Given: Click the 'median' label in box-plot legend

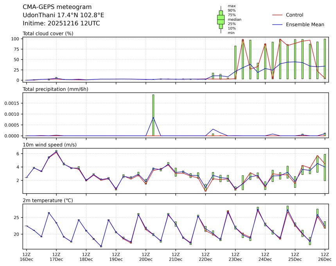Looking at the screenshot, I should click(234, 19).
